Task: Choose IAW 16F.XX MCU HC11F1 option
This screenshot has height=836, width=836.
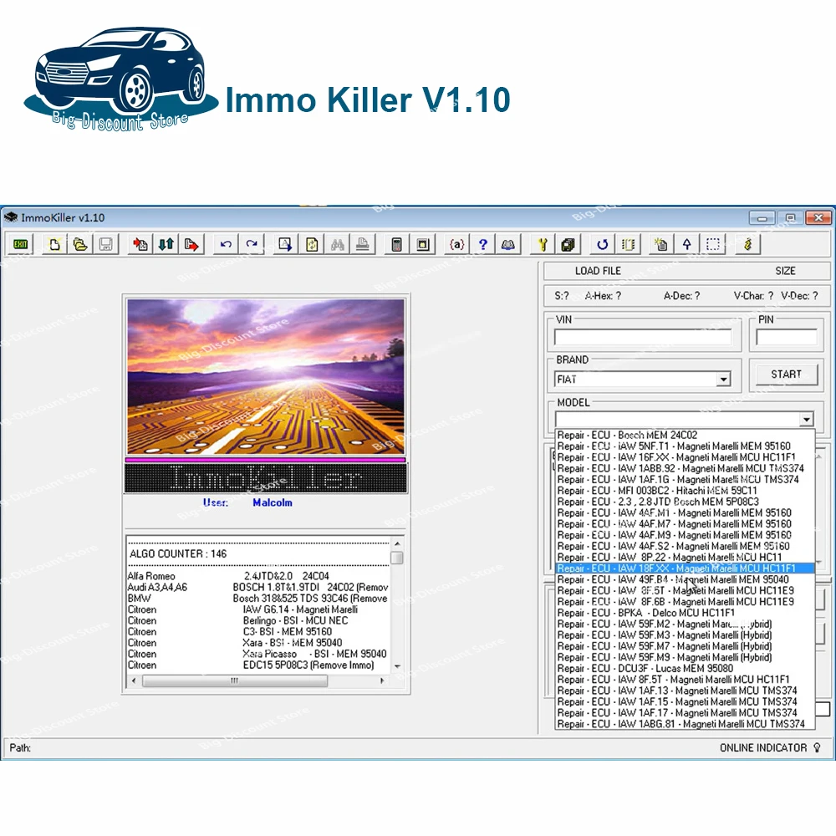Action: point(685,457)
